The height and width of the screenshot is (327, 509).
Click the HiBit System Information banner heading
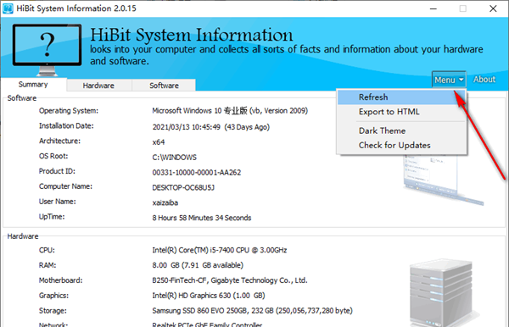[192, 35]
